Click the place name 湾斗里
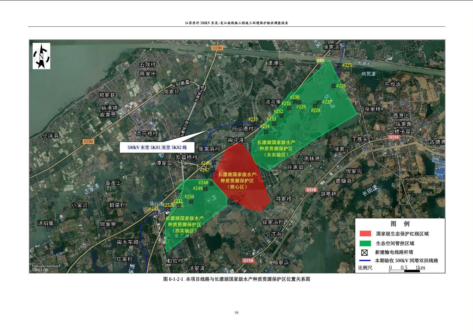This screenshot has width=473, height=334. (273, 102)
